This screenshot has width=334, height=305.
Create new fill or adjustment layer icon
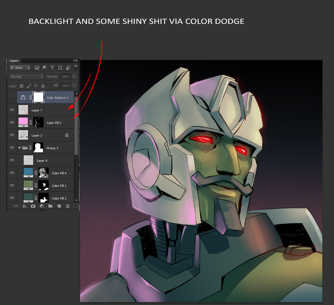tap(42, 206)
